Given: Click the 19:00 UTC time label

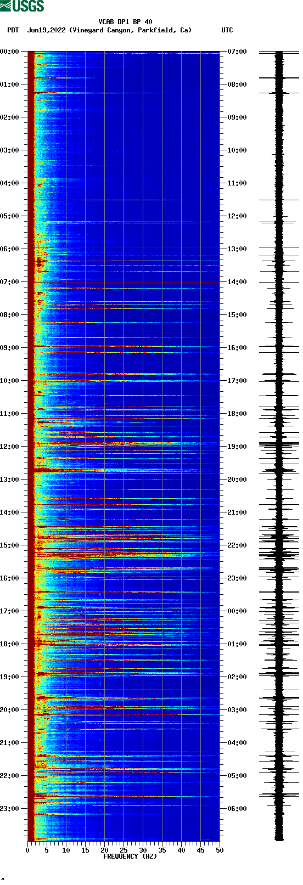Looking at the screenshot, I should 237,447.
